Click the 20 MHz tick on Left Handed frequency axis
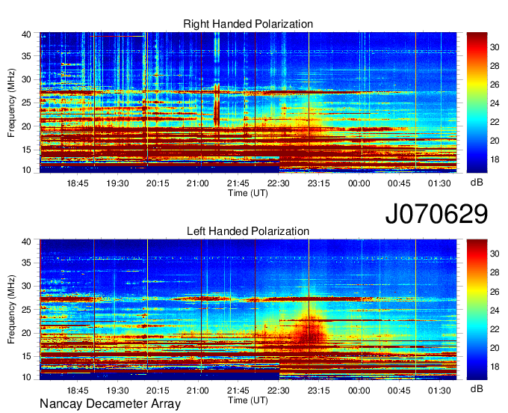 (x=26, y=333)
